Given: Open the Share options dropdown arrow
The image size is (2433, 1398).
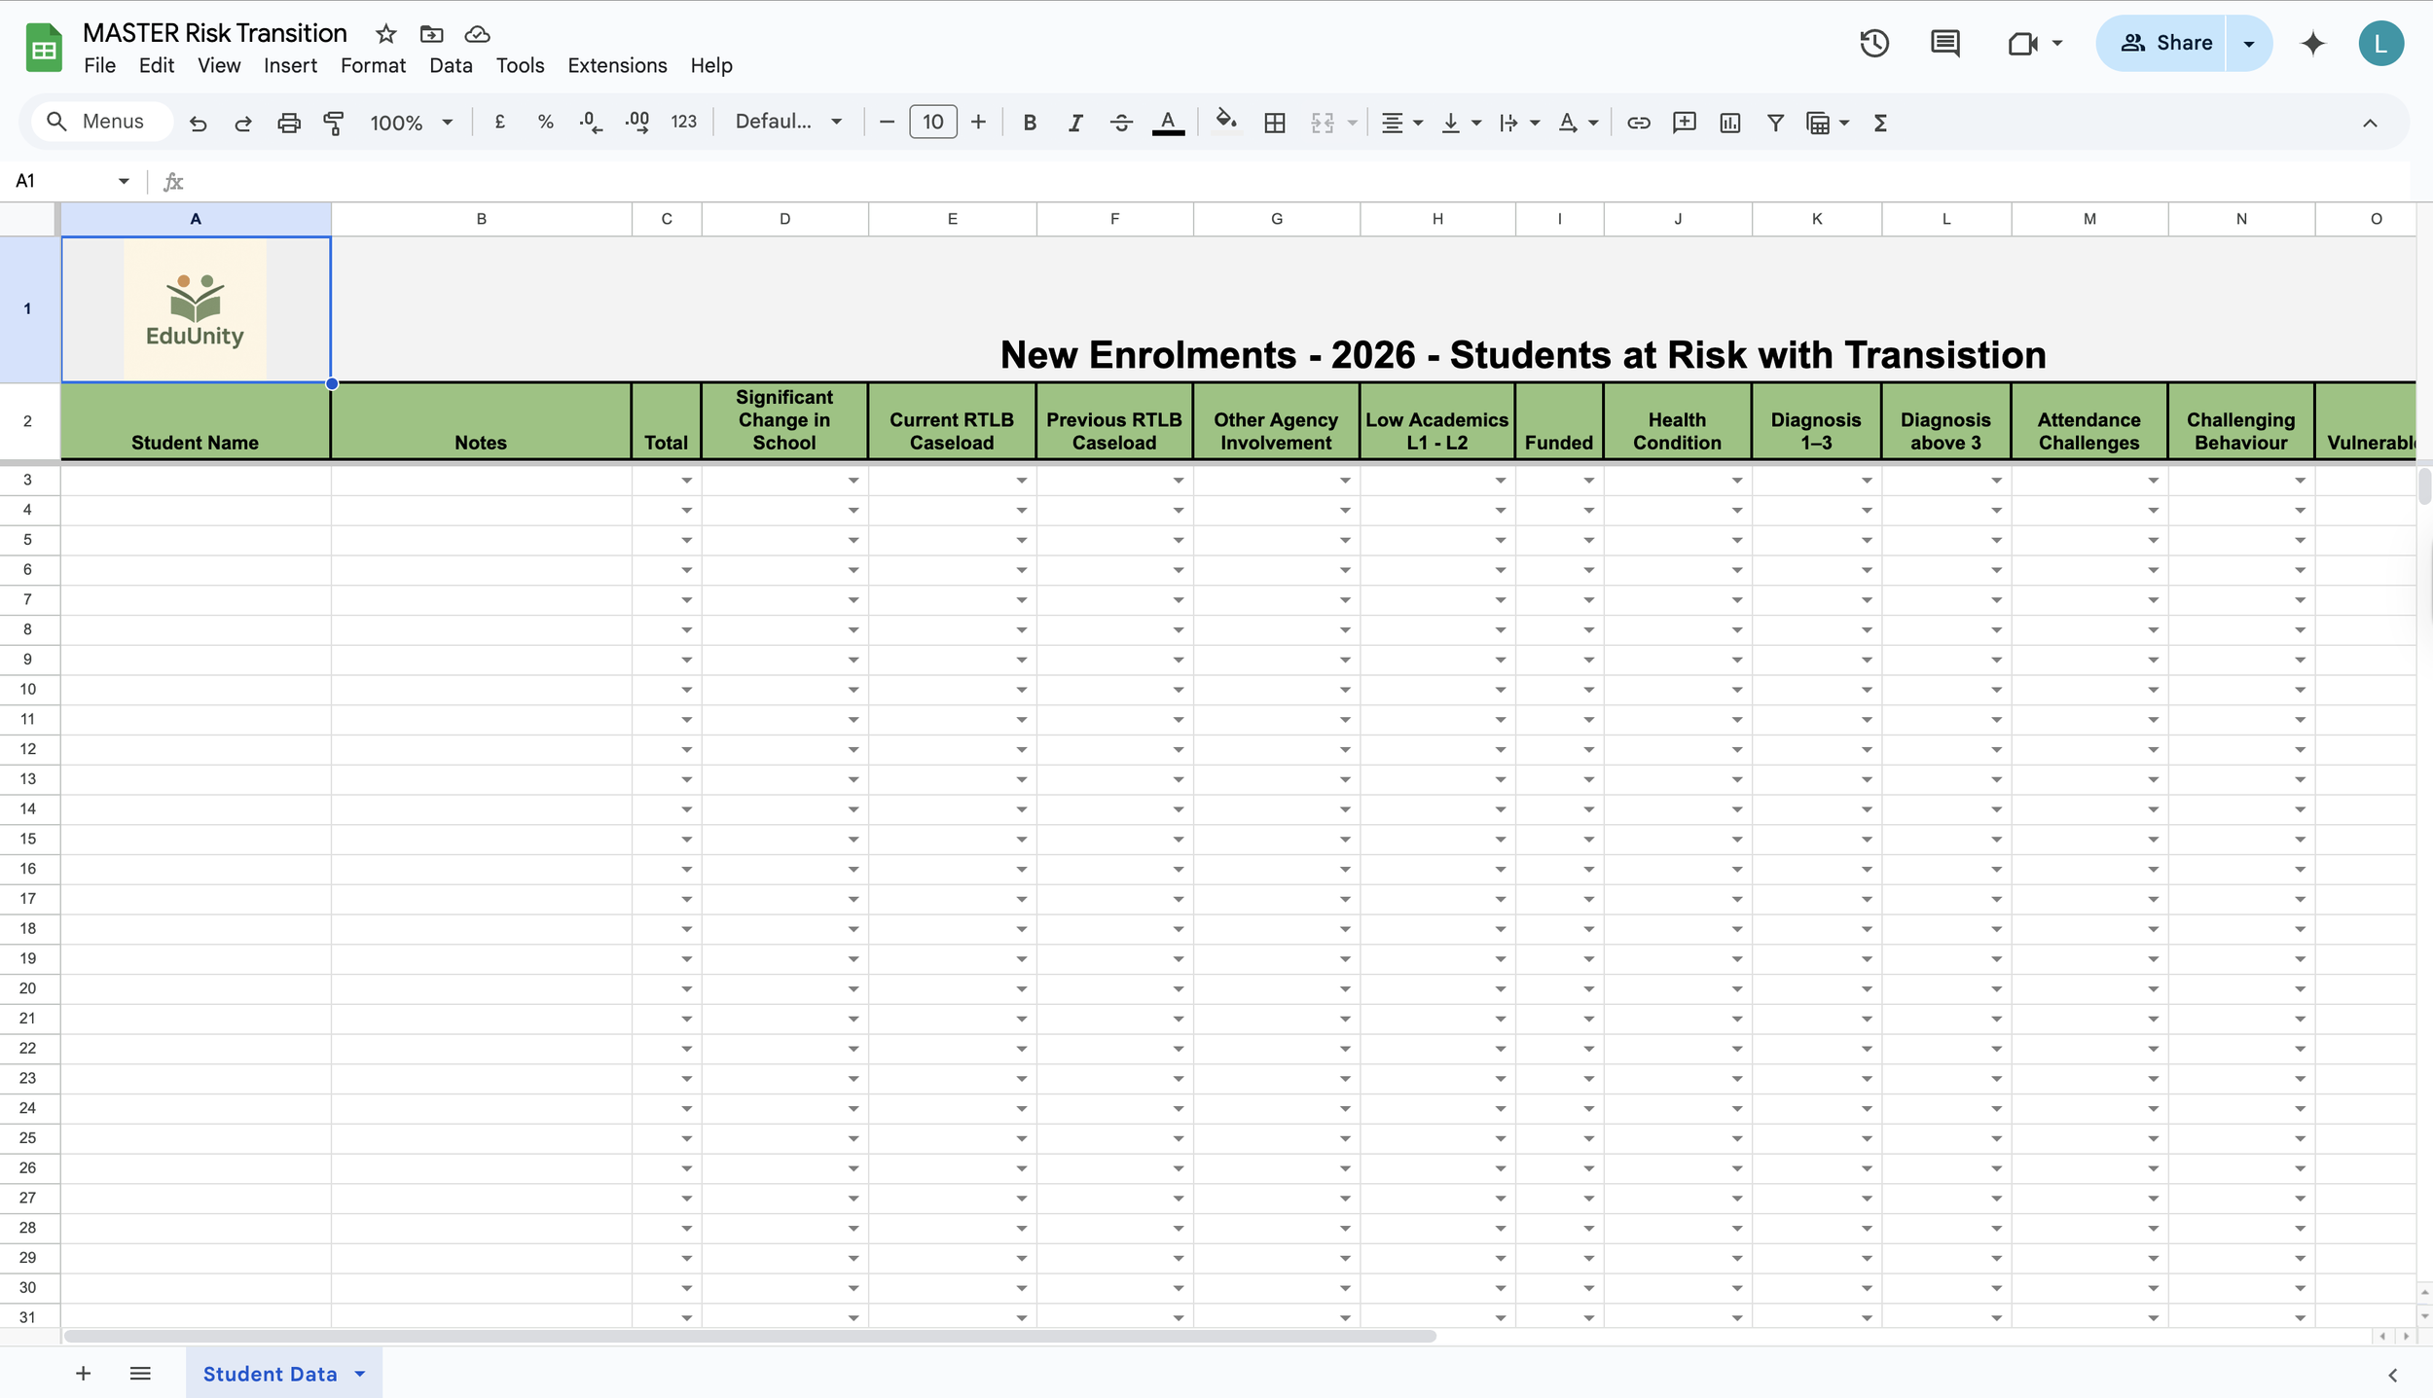Looking at the screenshot, I should coord(2248,43).
